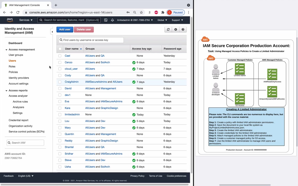Click the Chrome profile dropdown arrow
Screen dimensions: 298x186
(x=188, y=5)
